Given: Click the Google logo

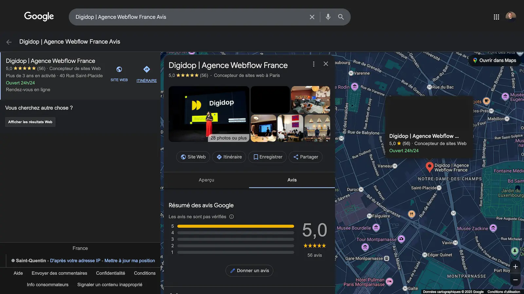Looking at the screenshot, I should pos(39,16).
